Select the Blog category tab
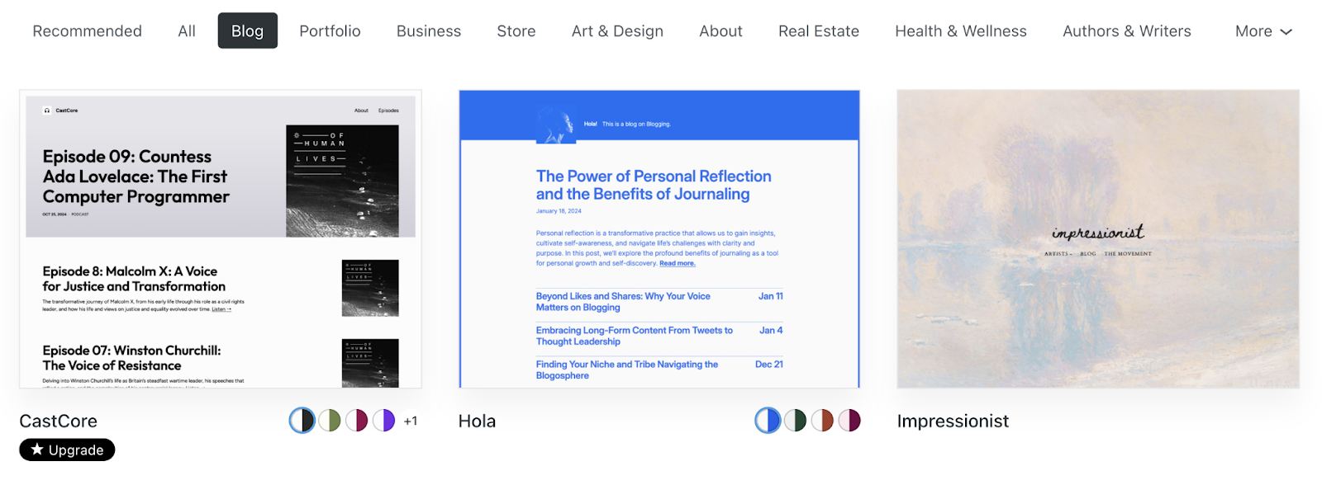This screenshot has width=1322, height=485. coord(247,31)
